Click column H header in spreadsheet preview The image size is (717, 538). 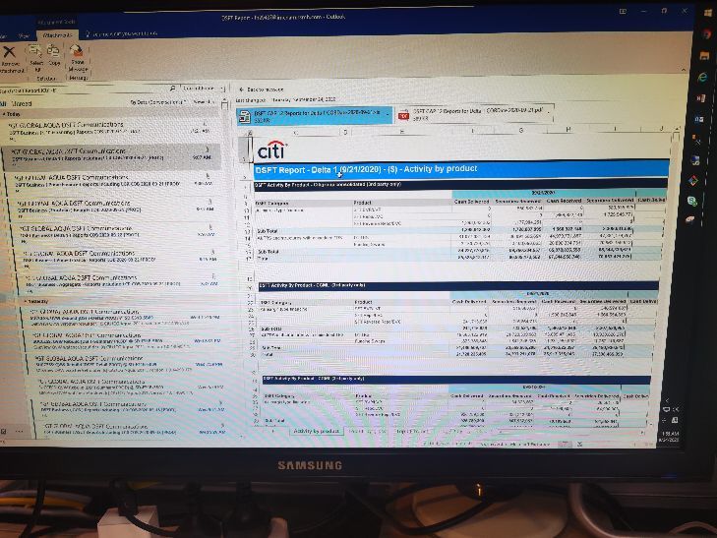coord(568,130)
